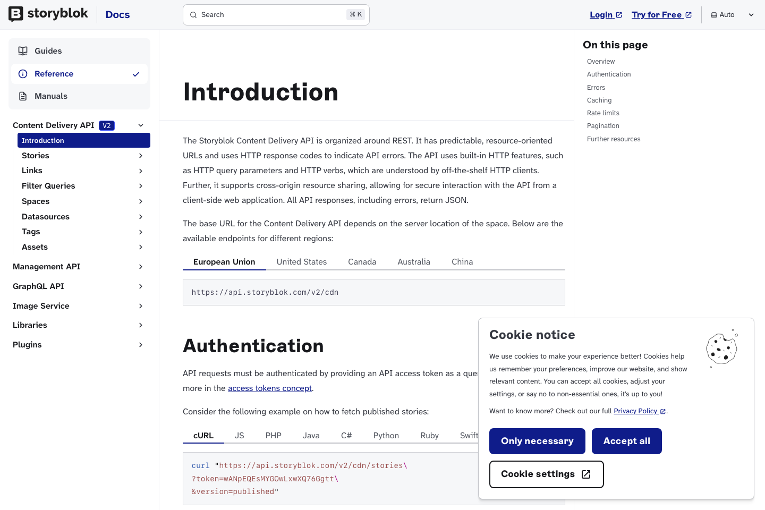The image size is (765, 510).
Task: Click the external link icon beside Try for Free
Action: (687, 14)
